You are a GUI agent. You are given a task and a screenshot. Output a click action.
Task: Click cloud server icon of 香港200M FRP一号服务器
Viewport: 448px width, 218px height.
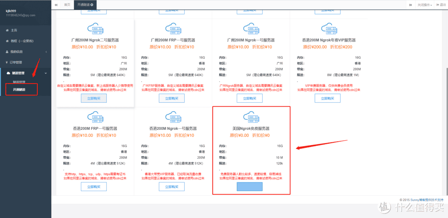coord(95,117)
